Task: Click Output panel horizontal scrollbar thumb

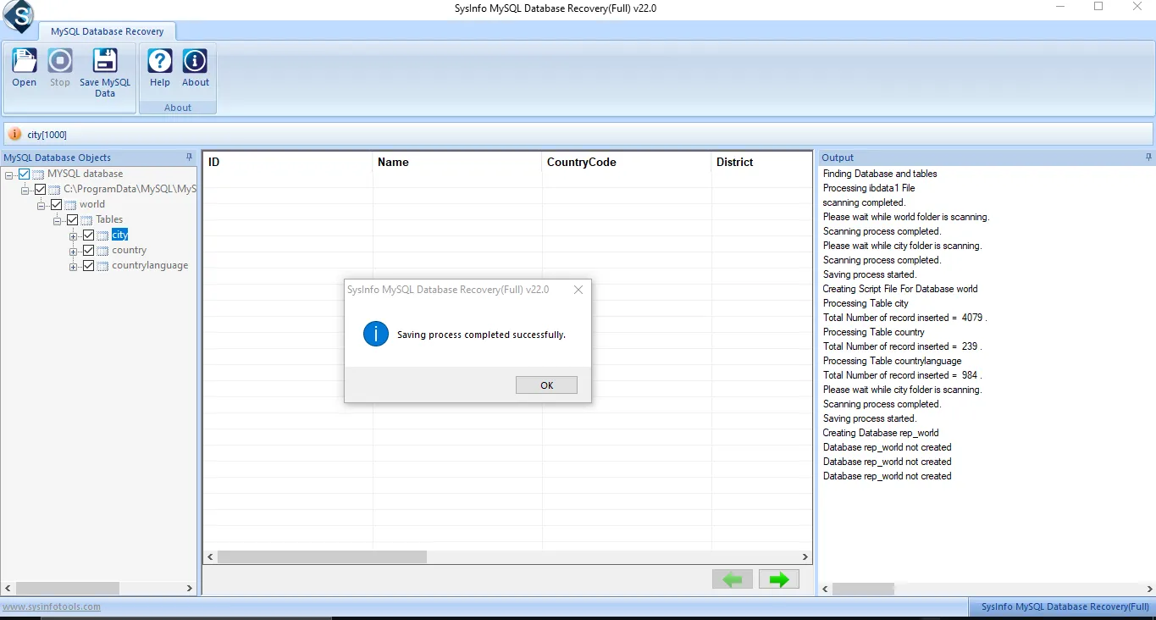Action: tap(863, 588)
